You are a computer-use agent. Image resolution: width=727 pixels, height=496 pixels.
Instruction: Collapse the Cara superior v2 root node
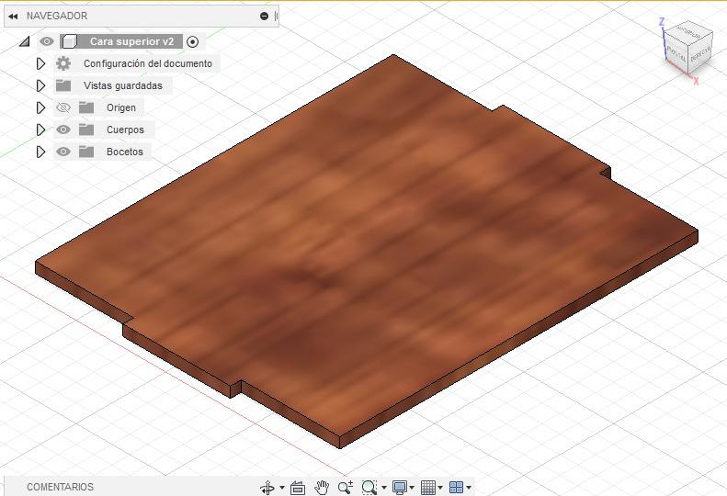coord(25,41)
